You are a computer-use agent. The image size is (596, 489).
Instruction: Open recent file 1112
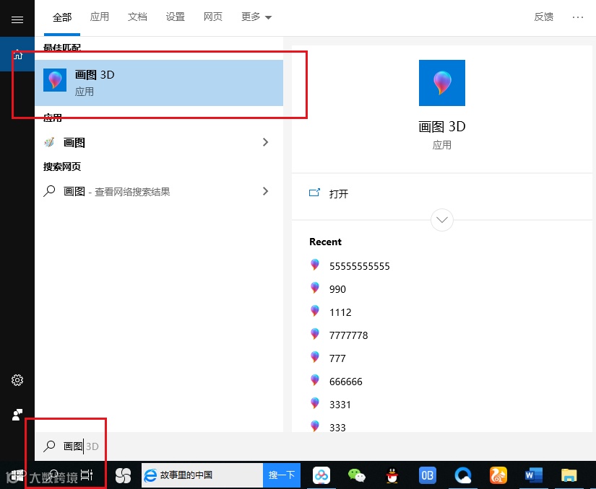[x=340, y=312]
